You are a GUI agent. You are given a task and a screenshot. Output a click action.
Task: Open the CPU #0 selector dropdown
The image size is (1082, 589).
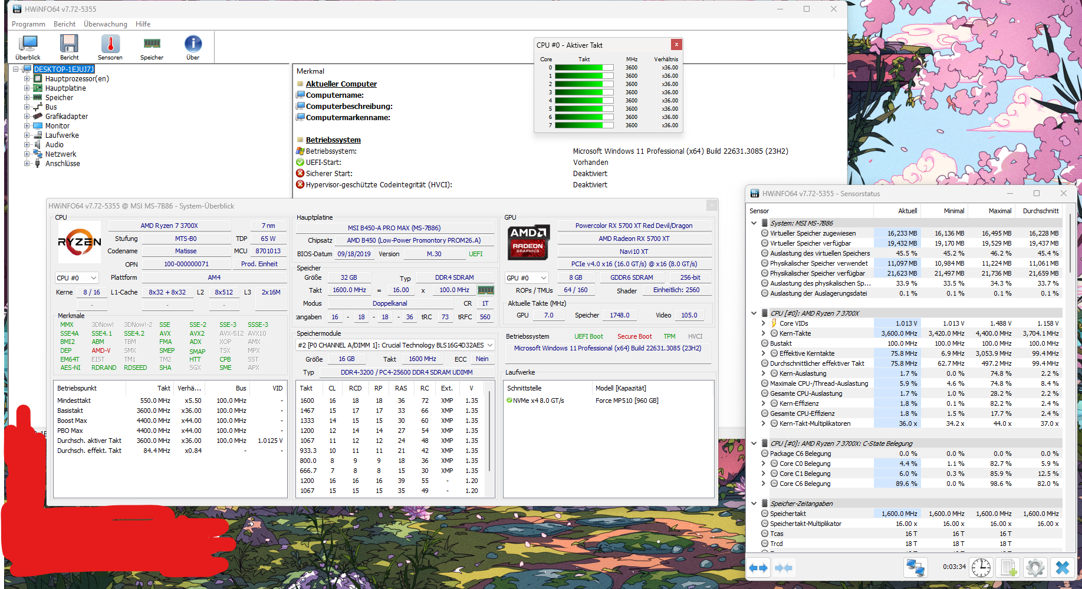(77, 278)
